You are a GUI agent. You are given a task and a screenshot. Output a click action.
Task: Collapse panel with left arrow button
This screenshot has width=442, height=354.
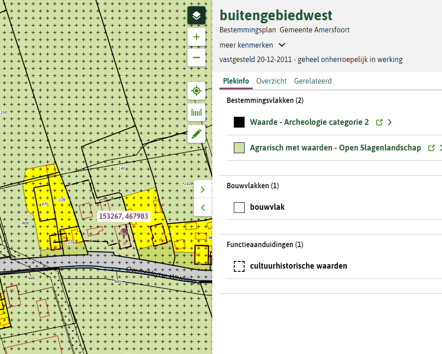(203, 207)
